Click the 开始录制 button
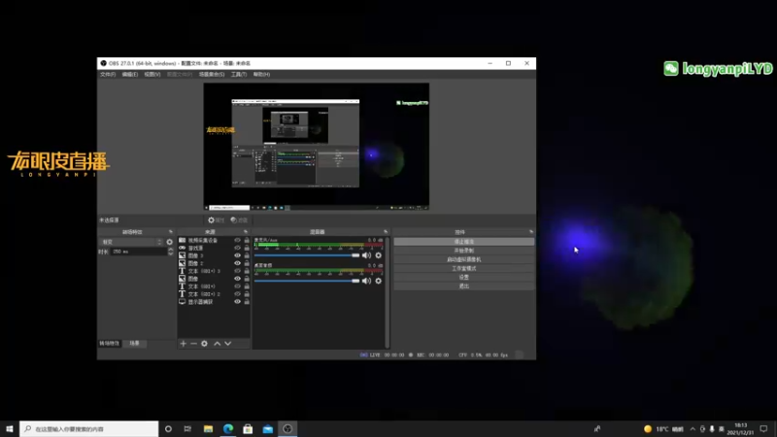 click(x=464, y=251)
